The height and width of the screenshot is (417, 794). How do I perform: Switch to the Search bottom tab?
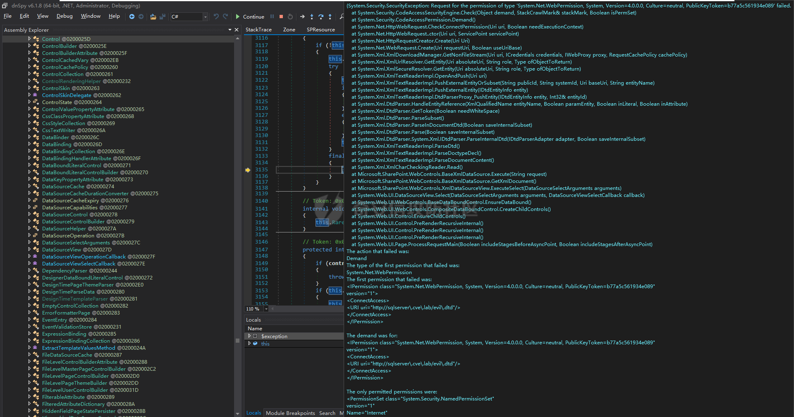pyautogui.click(x=327, y=413)
